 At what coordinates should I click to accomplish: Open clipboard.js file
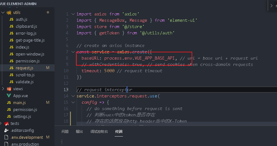(26, 26)
